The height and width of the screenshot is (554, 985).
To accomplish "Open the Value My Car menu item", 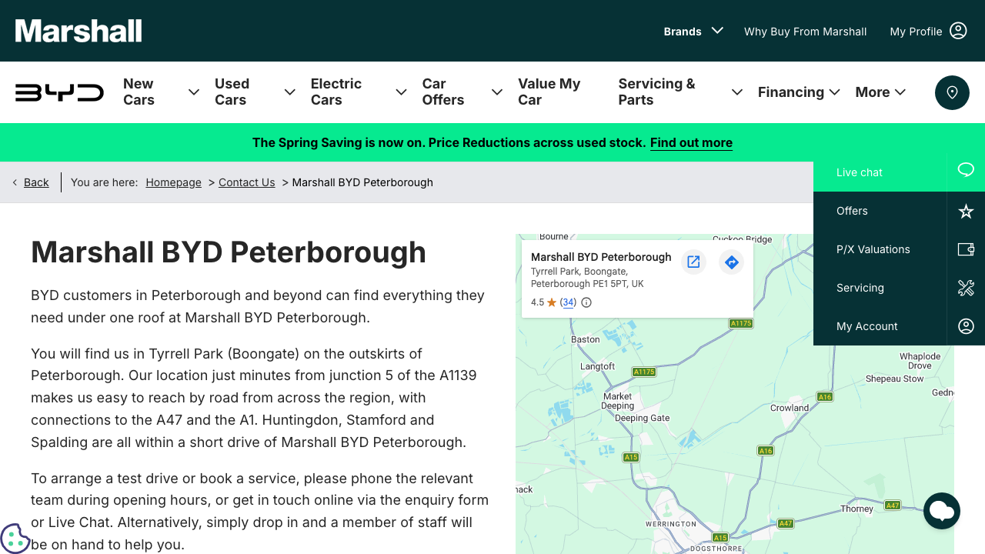I will coord(549,92).
